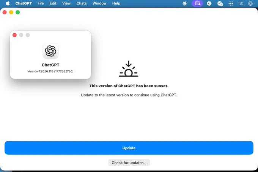Open the File menu
This screenshot has height=172, width=258.
click(41, 3)
